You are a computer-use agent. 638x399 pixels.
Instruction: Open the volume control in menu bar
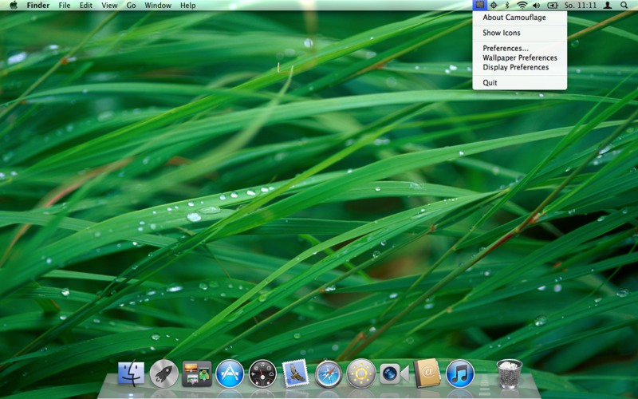[x=536, y=6]
